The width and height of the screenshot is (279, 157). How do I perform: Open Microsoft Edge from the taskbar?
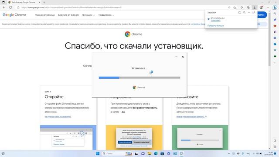coord(156,154)
